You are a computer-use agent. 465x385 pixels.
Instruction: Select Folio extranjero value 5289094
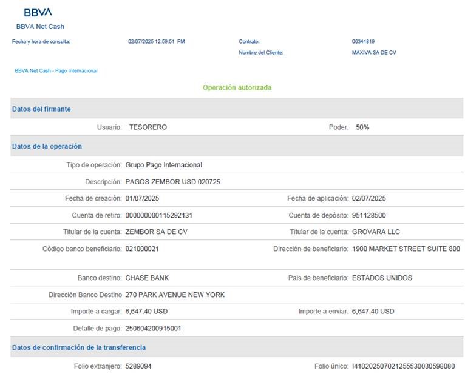coord(138,366)
